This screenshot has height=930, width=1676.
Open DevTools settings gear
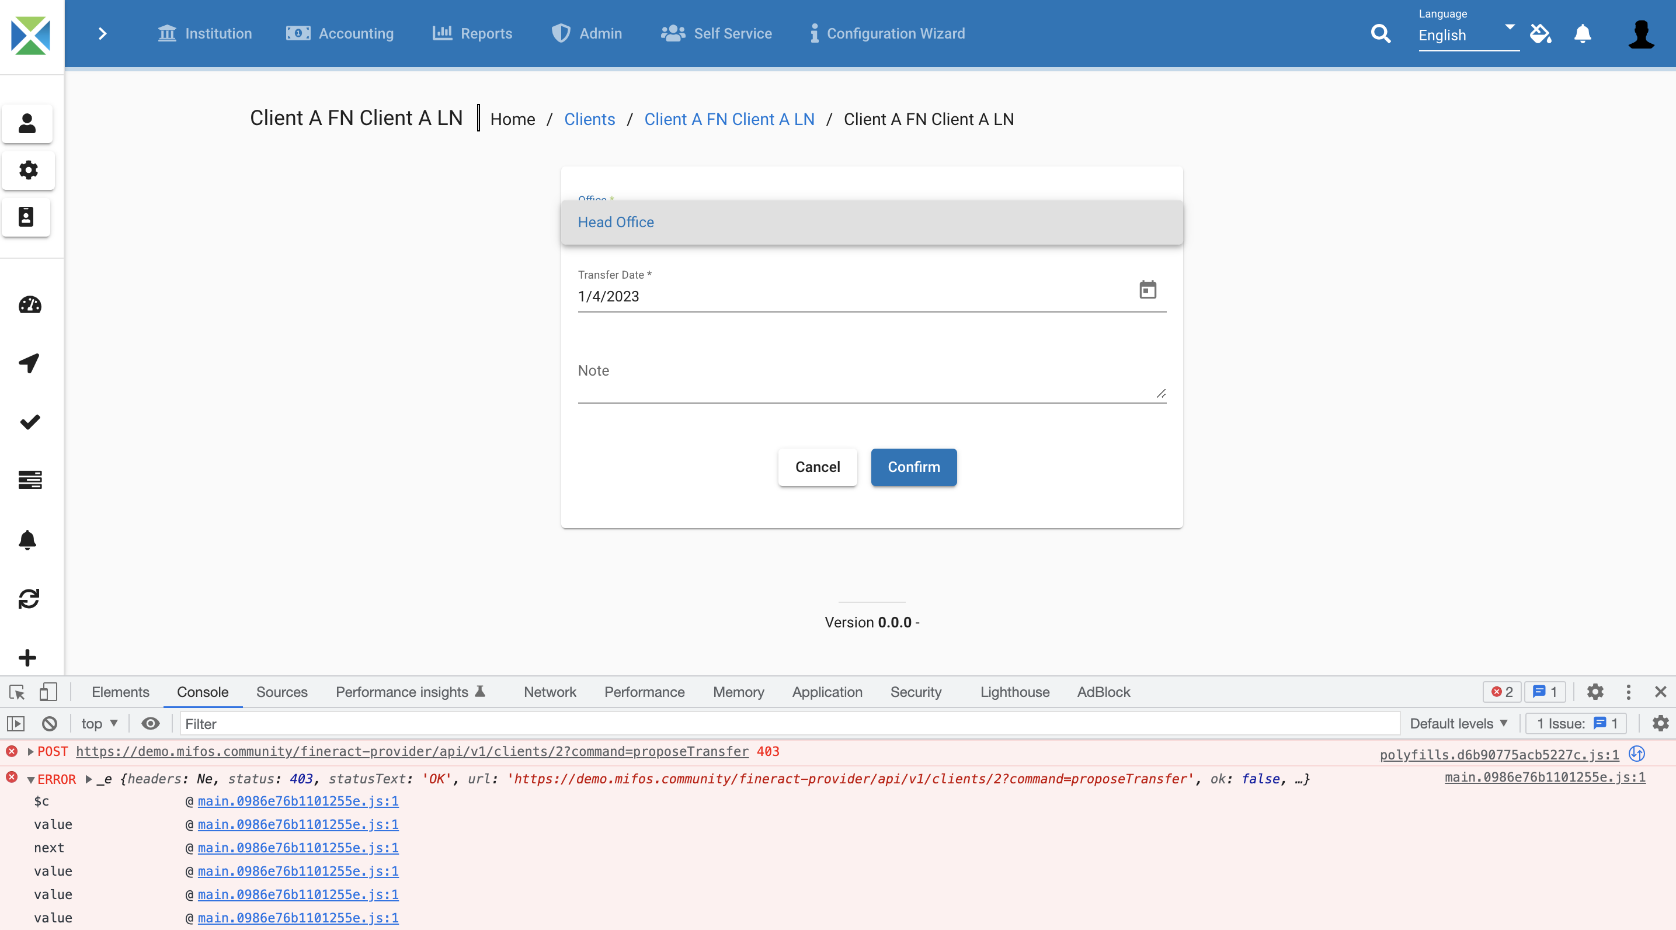1595,692
